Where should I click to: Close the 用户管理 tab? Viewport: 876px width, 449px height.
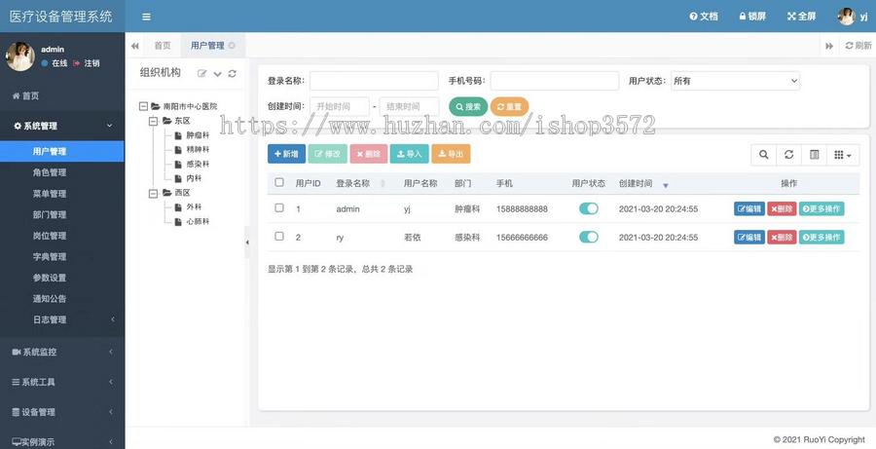(232, 46)
